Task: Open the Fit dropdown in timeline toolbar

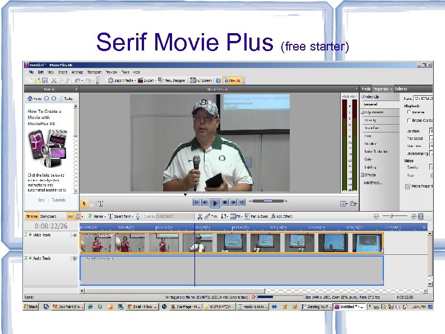Action: click(242, 217)
